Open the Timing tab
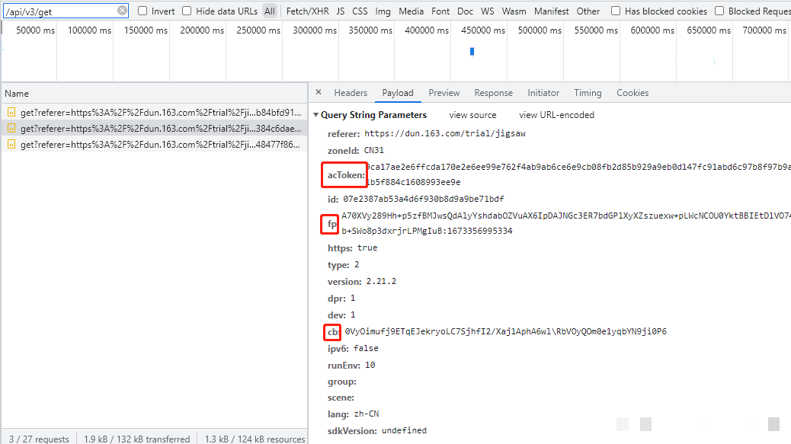This screenshot has height=444, width=791. (588, 93)
